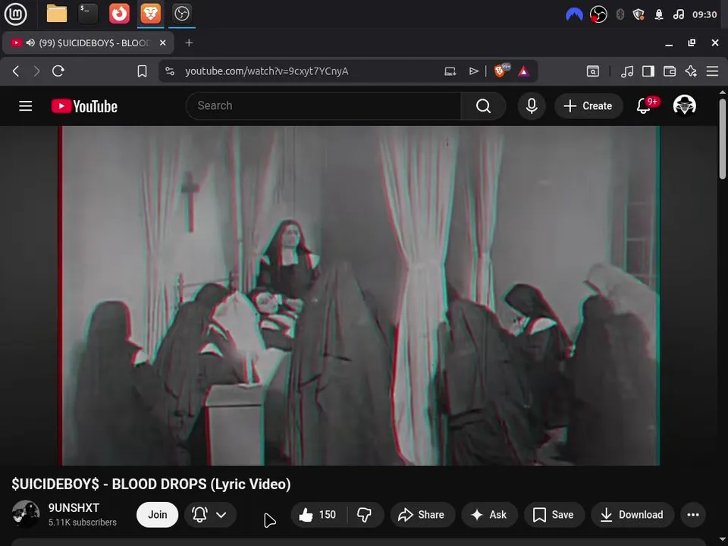
Task: Open YouTube notifications bell
Action: pyautogui.click(x=644, y=106)
